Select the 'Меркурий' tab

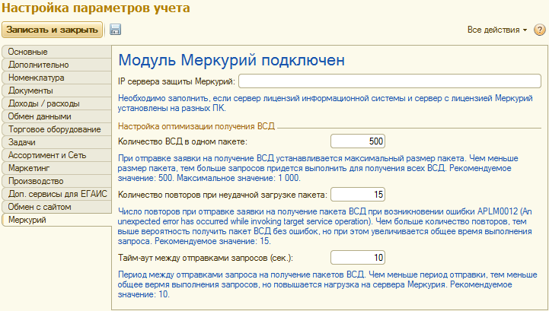coord(56,220)
